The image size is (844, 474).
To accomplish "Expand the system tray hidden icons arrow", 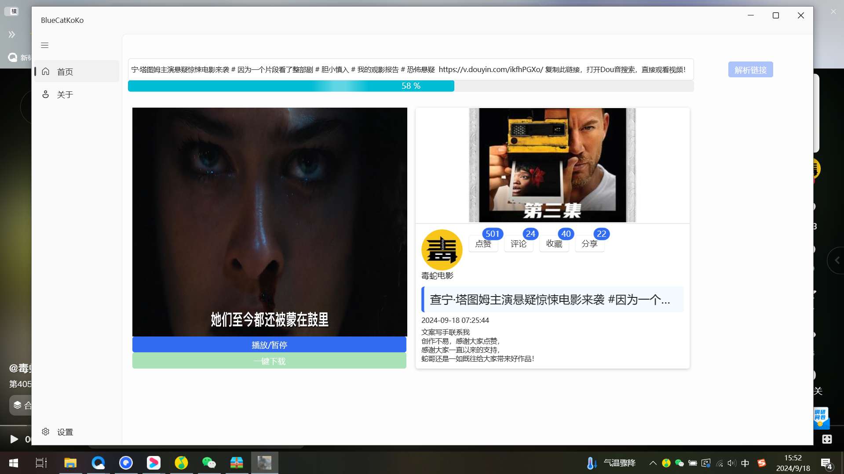I will [653, 463].
